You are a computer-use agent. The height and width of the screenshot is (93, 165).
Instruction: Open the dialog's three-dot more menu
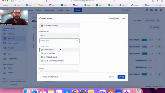(123, 18)
